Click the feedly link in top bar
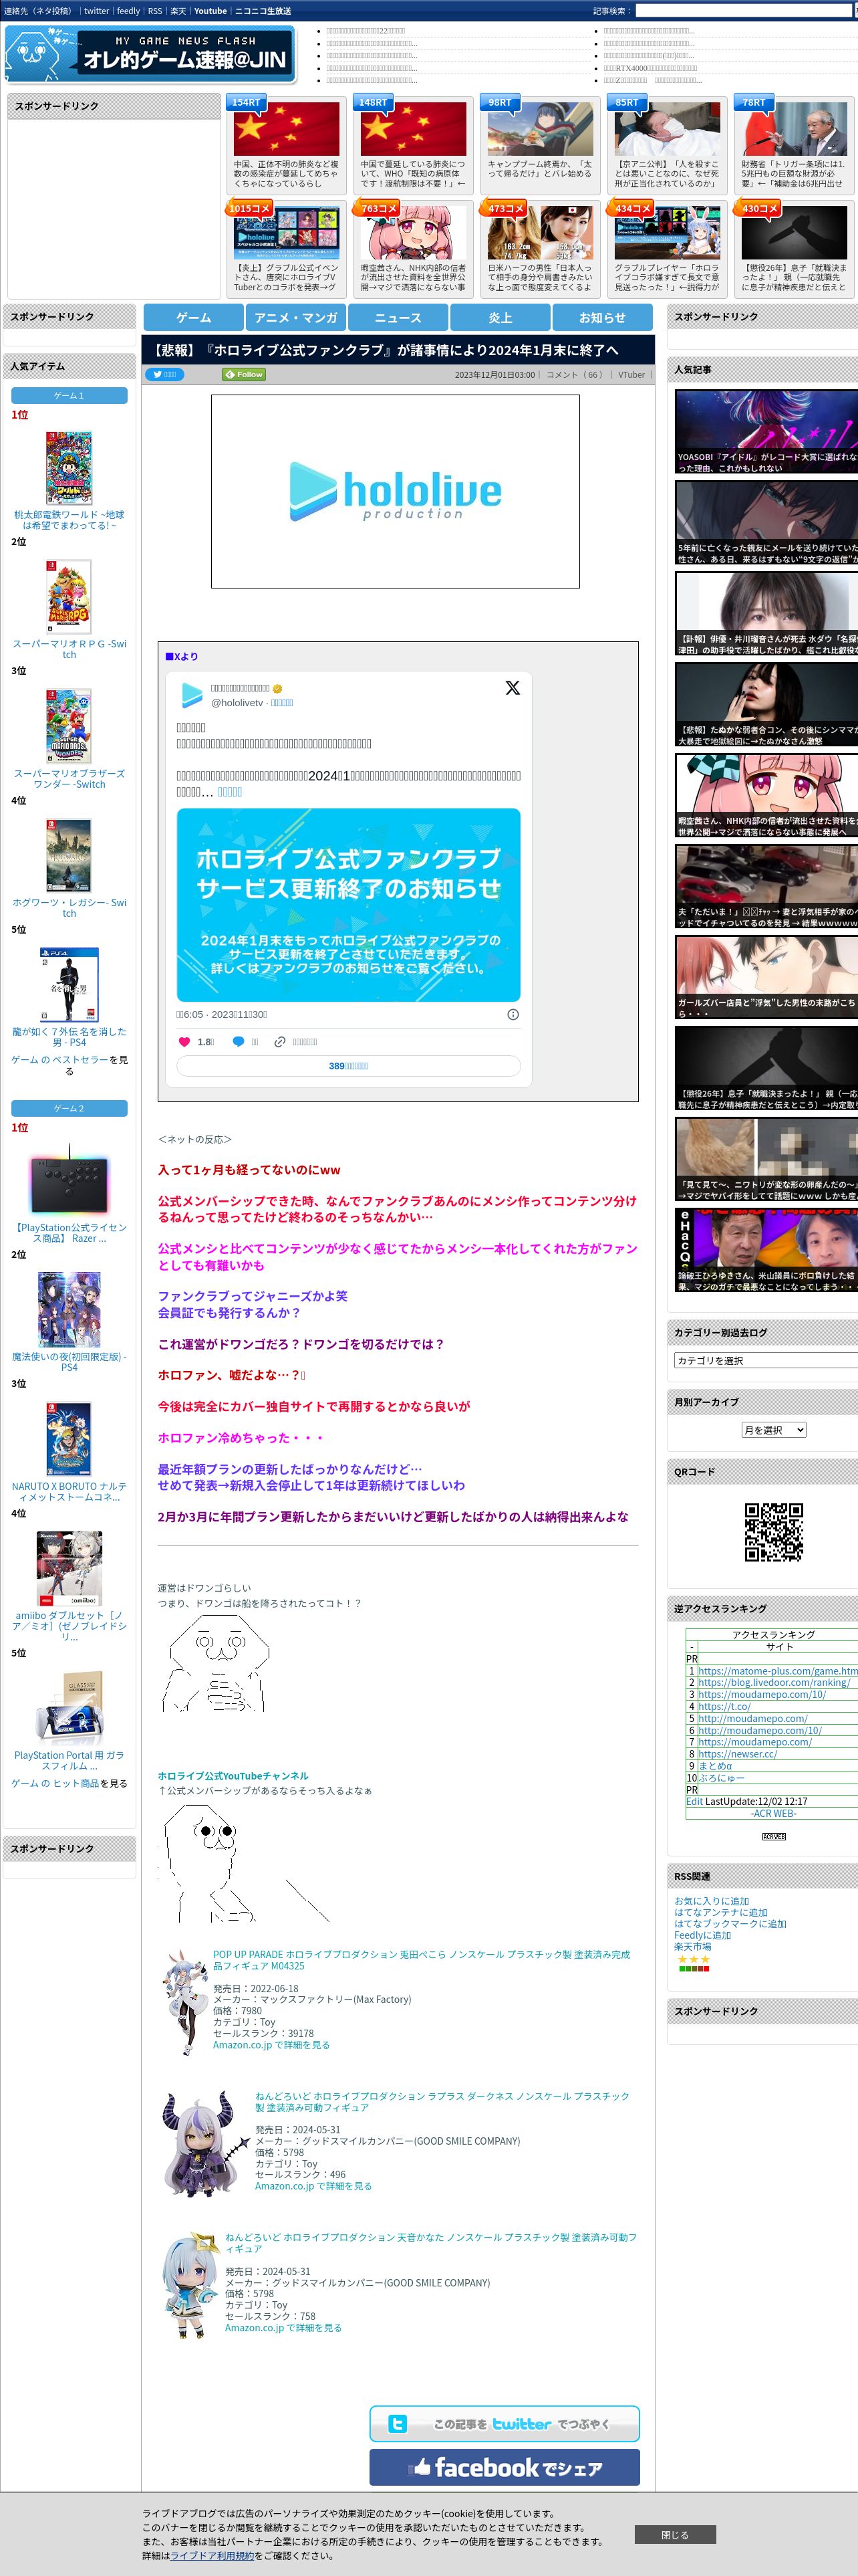The height and width of the screenshot is (2576, 858). [x=129, y=11]
